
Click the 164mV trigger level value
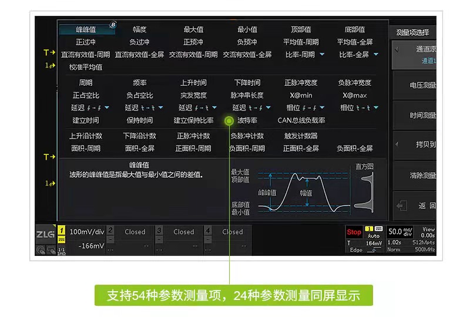(x=374, y=243)
